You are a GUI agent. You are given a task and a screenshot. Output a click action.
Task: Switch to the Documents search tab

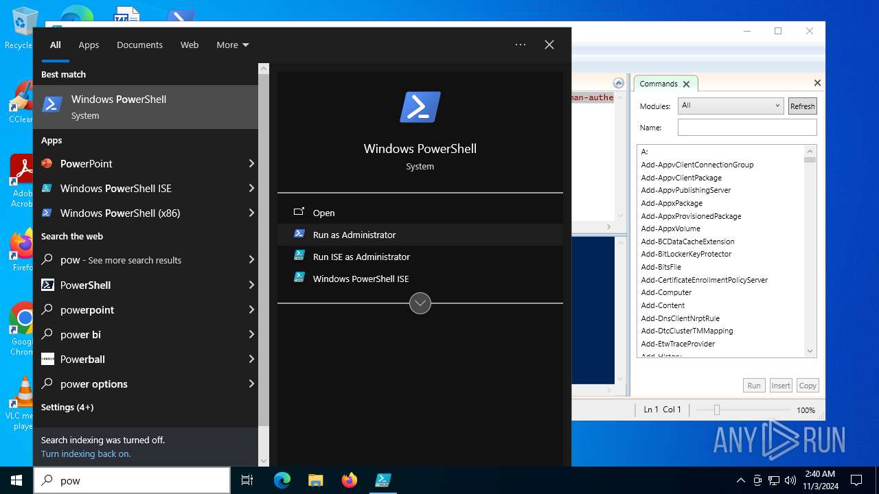point(139,45)
